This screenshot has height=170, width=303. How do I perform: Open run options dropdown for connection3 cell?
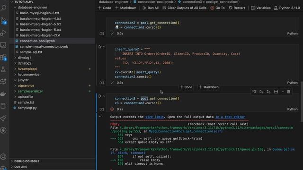coord(104,96)
